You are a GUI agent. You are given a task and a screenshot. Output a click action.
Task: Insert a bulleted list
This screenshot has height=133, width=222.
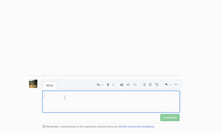click(144, 85)
